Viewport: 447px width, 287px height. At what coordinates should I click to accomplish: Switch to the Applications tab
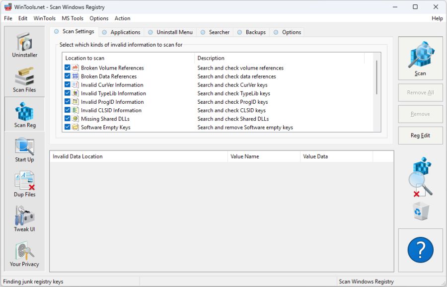coord(121,32)
